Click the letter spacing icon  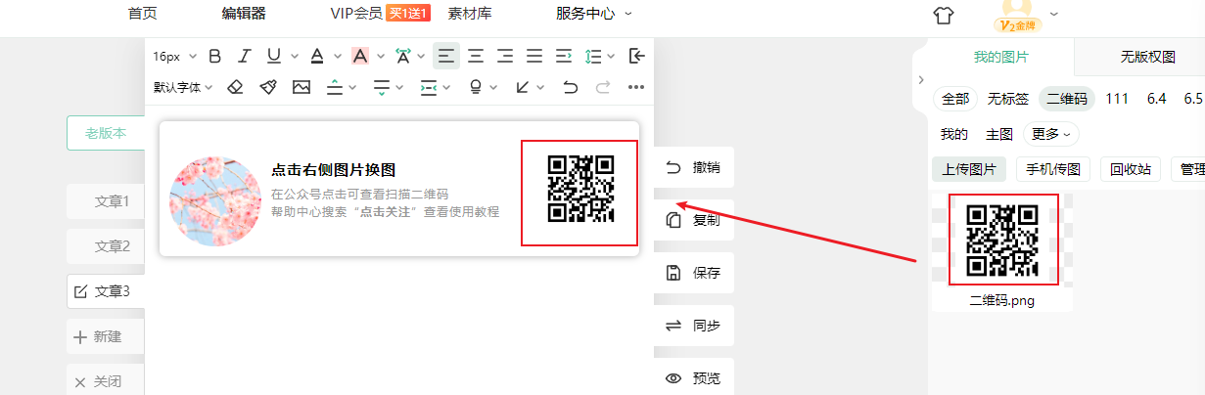402,56
